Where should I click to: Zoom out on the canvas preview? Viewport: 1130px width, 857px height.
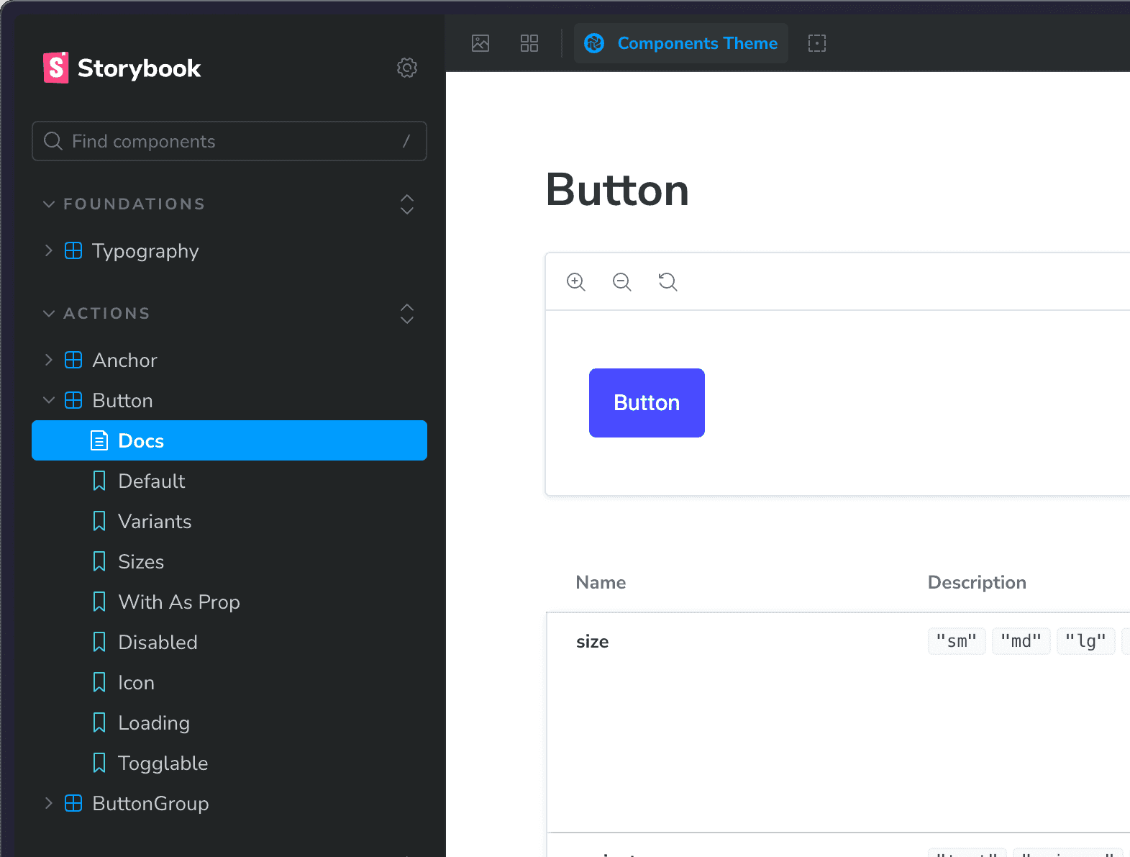coord(622,282)
